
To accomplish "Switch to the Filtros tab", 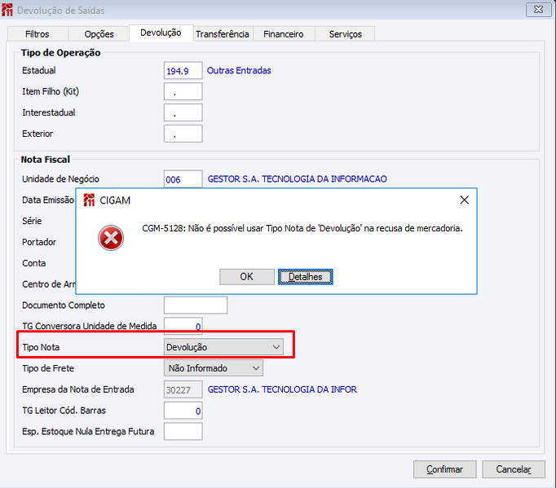I will [x=38, y=34].
